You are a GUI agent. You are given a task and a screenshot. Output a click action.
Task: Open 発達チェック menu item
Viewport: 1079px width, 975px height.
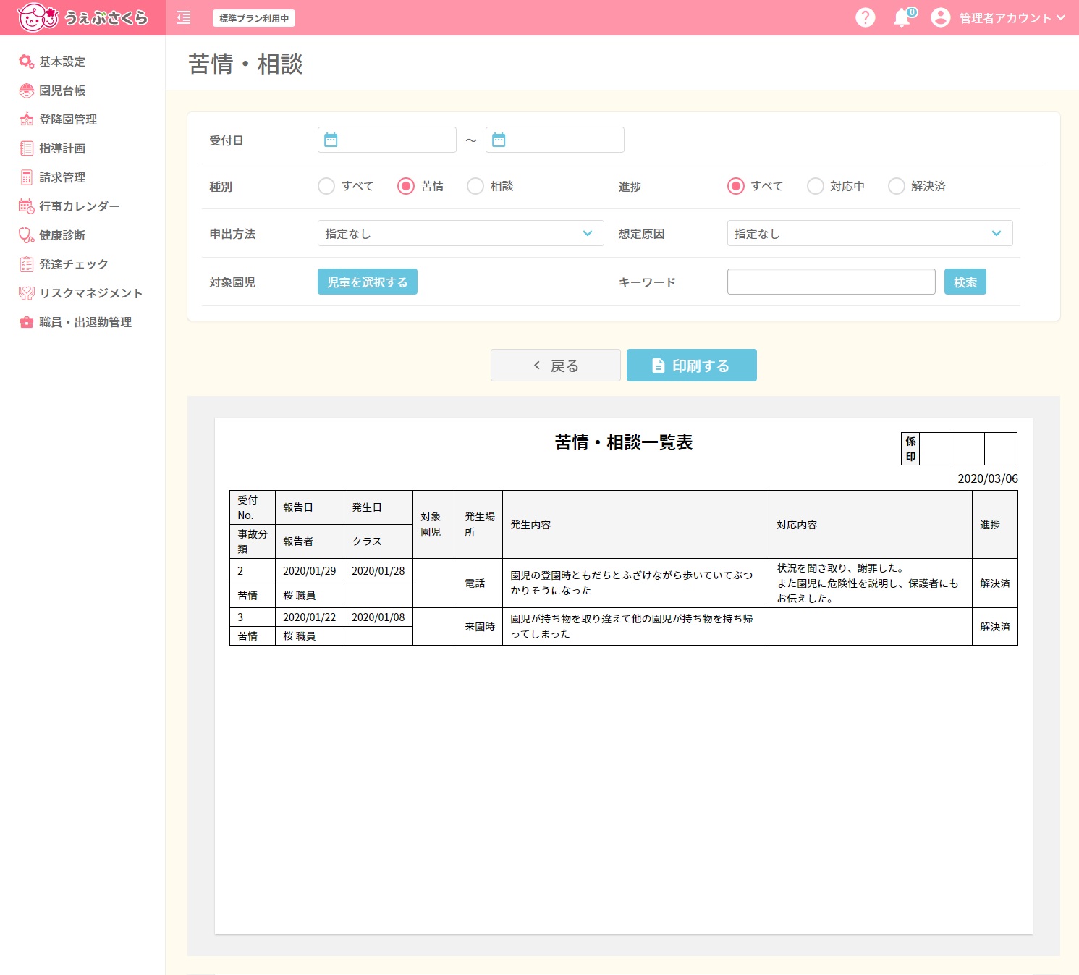tap(74, 264)
